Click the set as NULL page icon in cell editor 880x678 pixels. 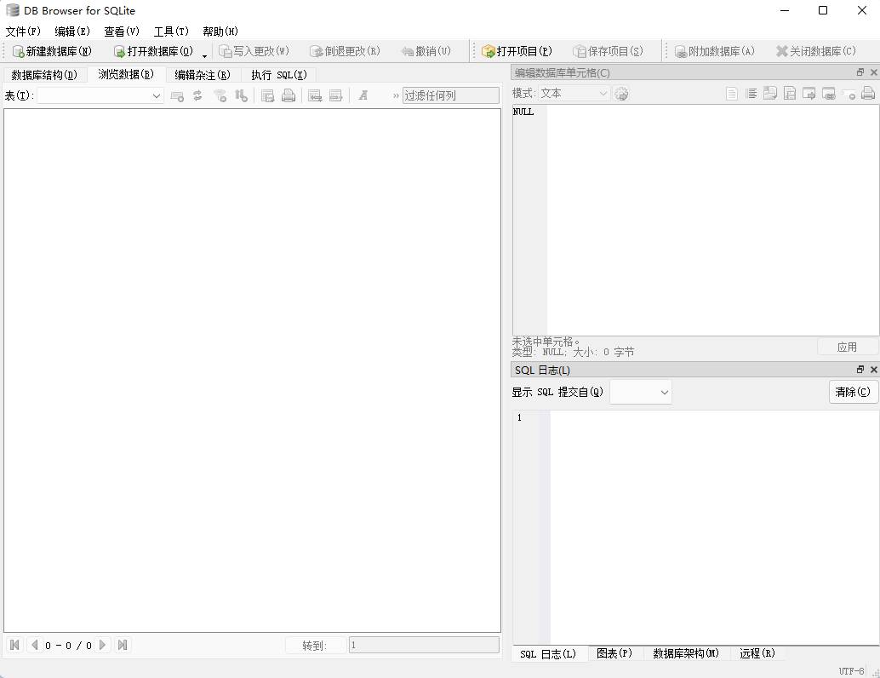click(x=732, y=93)
